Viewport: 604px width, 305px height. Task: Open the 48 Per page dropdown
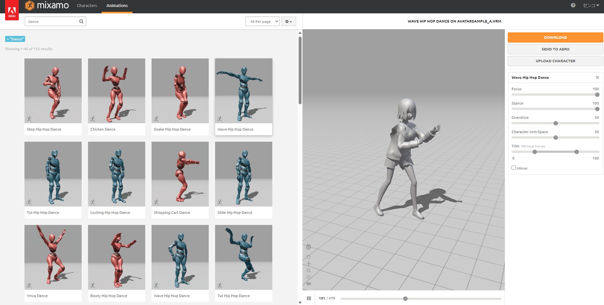click(262, 21)
